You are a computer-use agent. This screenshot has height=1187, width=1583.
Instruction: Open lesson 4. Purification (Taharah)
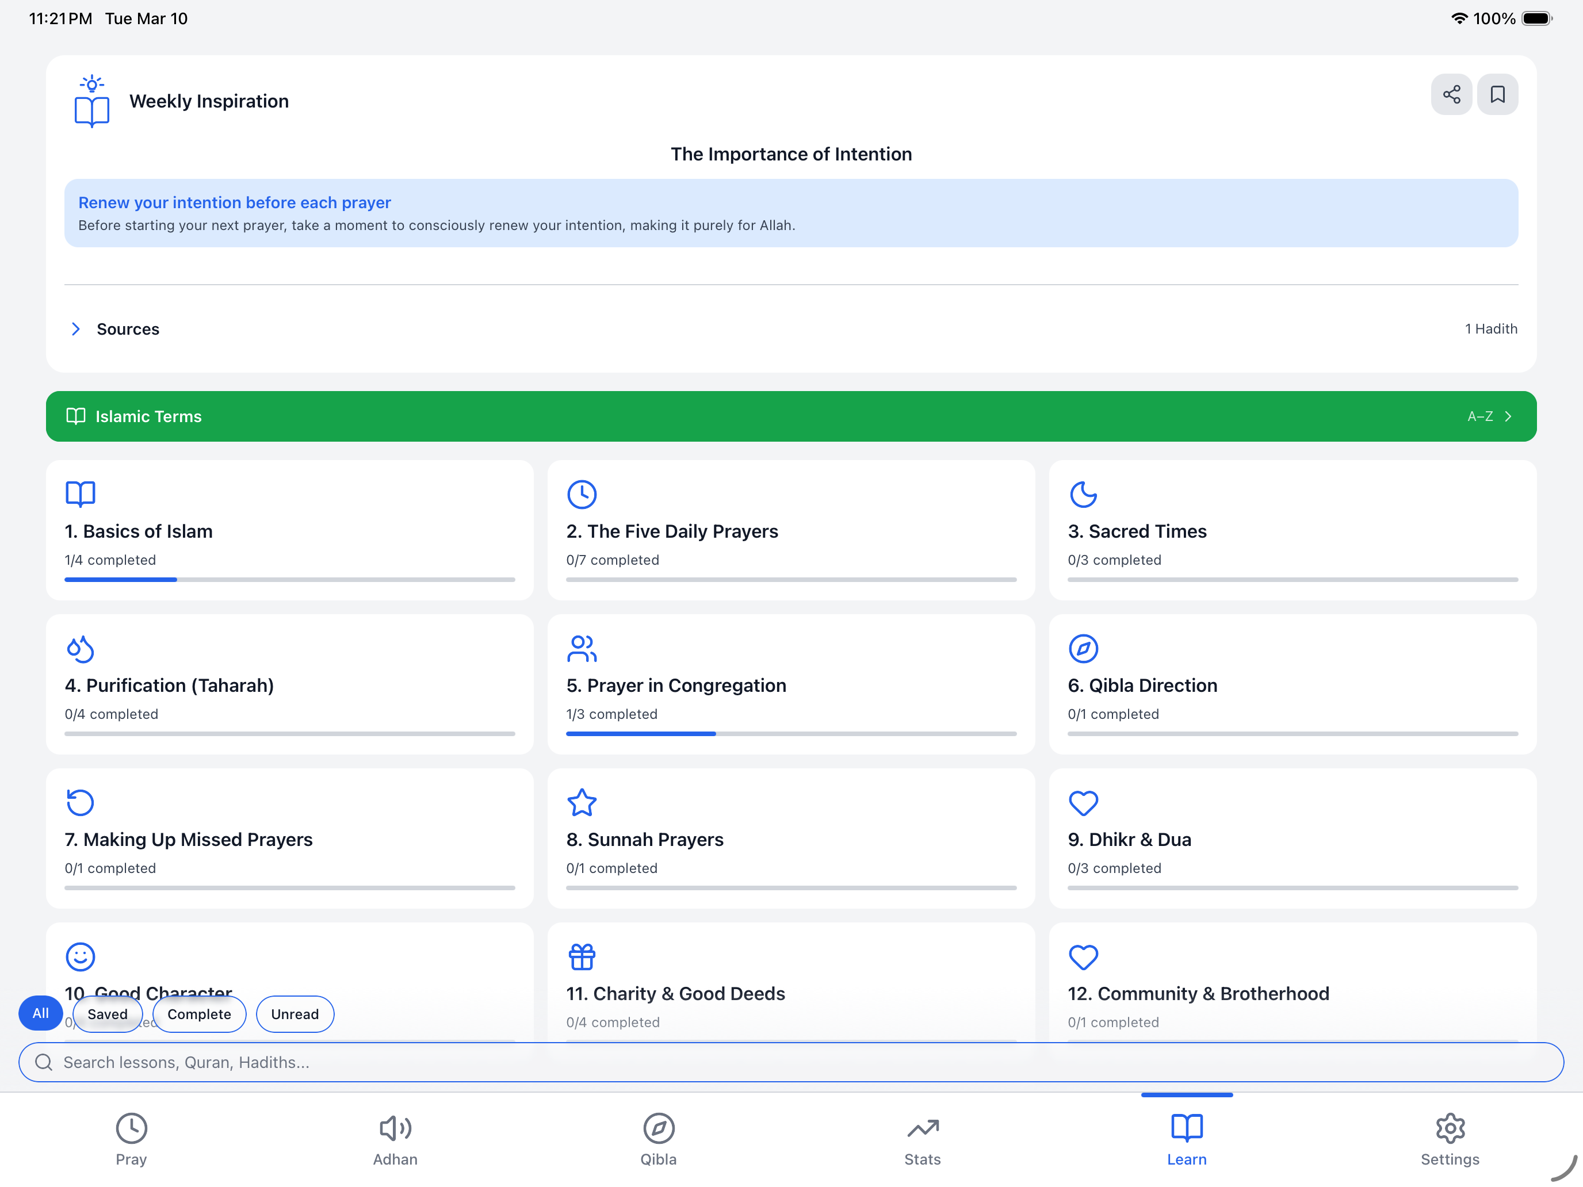click(290, 684)
